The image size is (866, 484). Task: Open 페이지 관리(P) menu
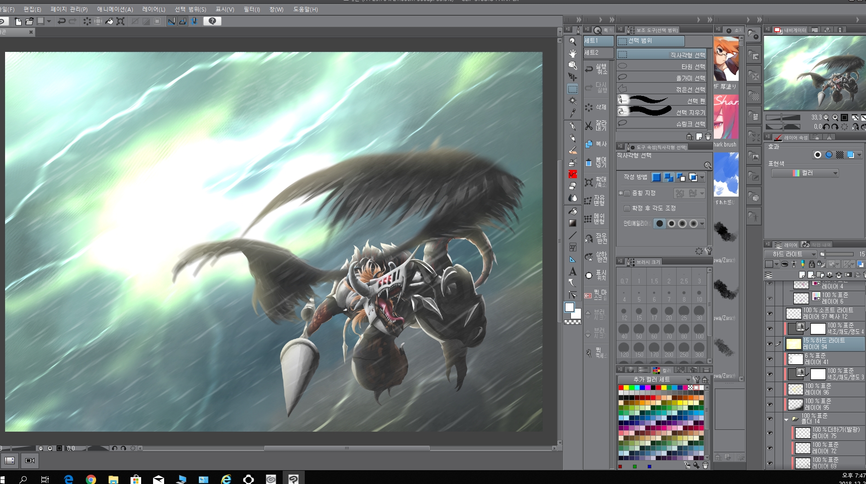69,9
